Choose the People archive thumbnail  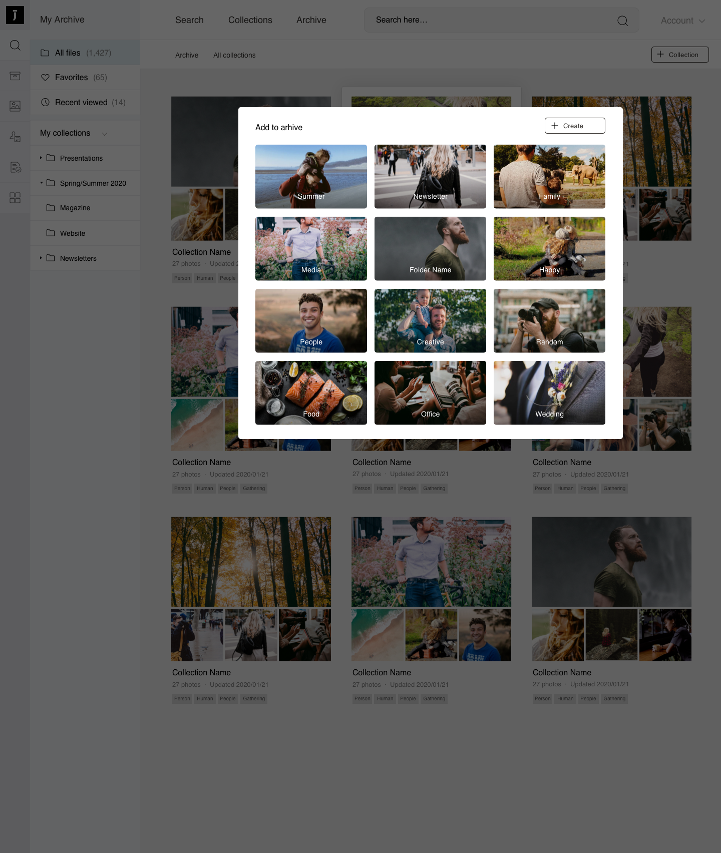coord(311,321)
